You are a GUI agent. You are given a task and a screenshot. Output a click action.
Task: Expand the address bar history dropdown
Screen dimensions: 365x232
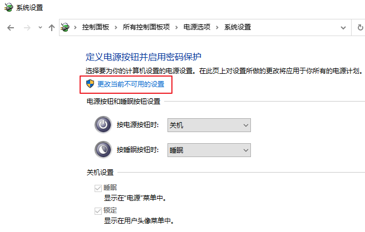tap(342, 27)
